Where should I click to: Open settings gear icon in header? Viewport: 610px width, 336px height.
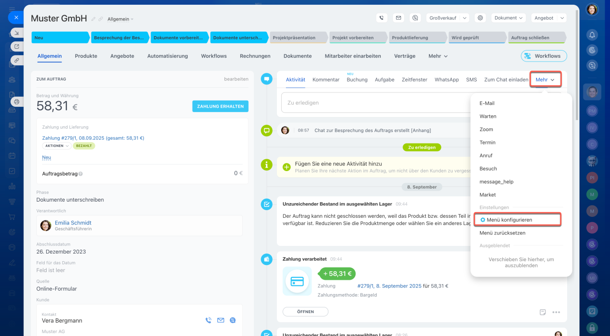480,18
